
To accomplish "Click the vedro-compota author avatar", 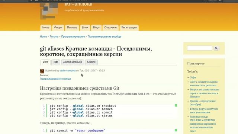I will tap(42, 71).
